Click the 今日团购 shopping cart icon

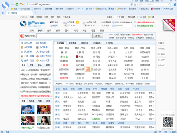22,47
